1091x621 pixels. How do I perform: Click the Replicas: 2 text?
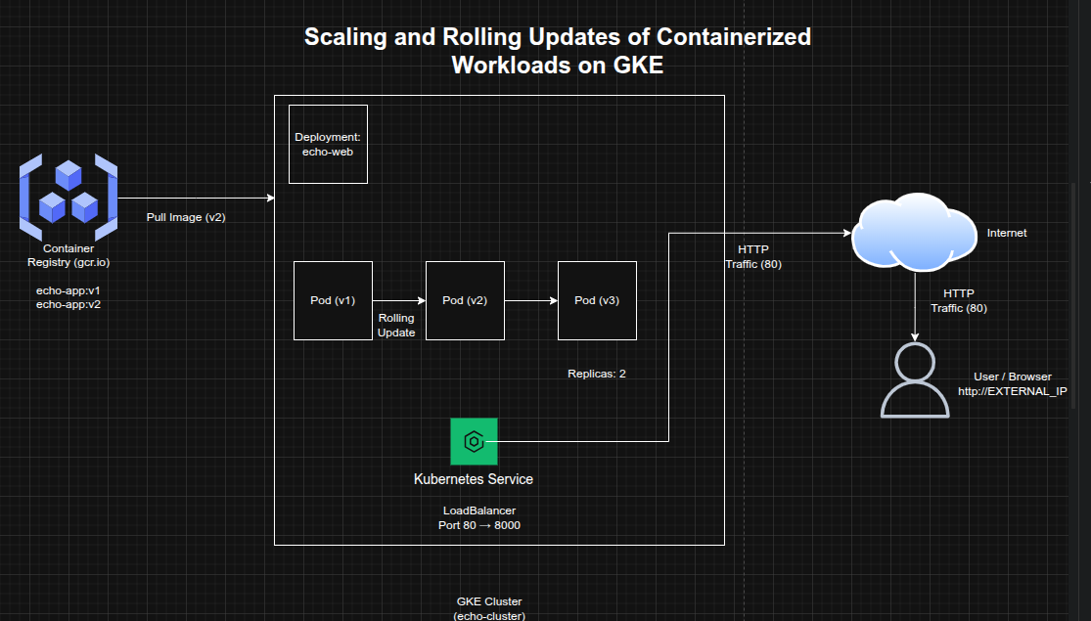[596, 374]
